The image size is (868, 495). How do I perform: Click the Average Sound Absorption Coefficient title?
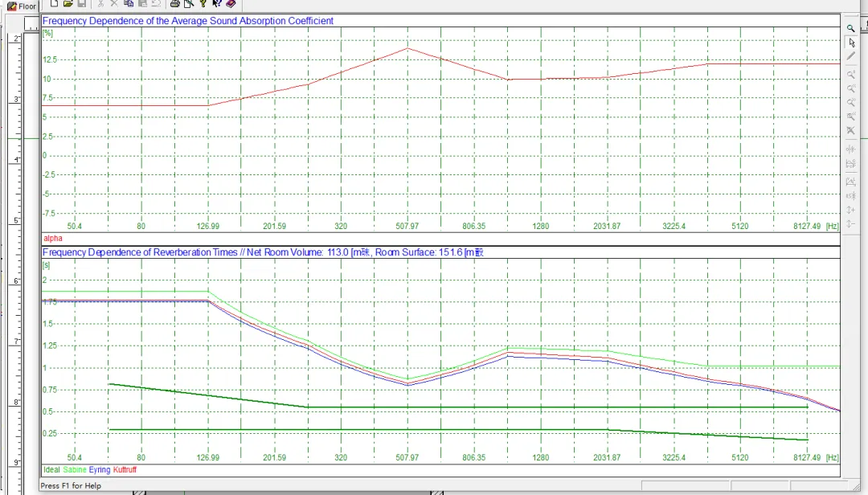pos(187,20)
